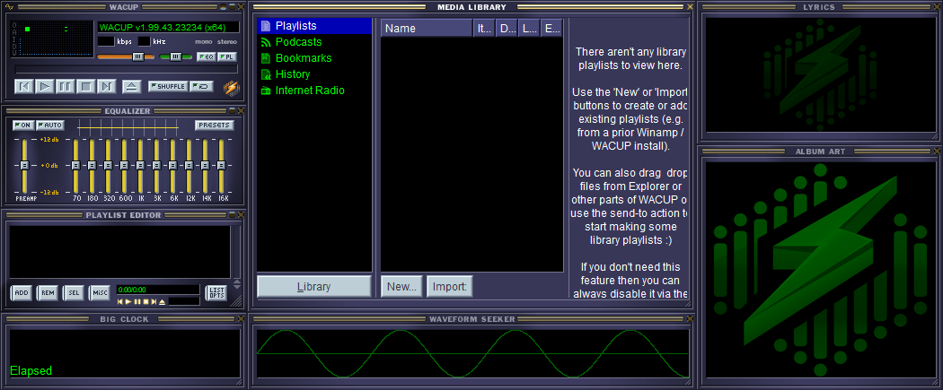Click the Import playlist button
Viewport: 943px width, 390px height.
(x=450, y=287)
